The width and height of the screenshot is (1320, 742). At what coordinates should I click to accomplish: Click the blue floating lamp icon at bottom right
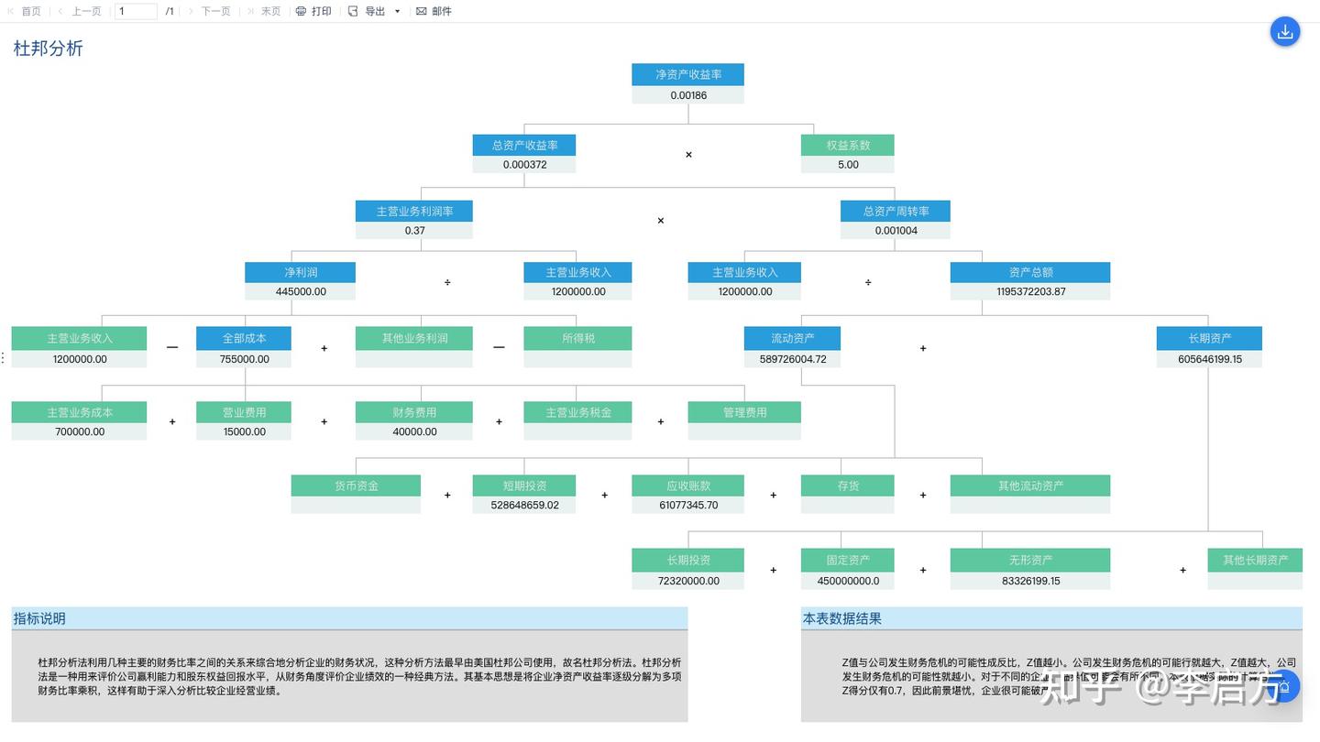point(1285,685)
